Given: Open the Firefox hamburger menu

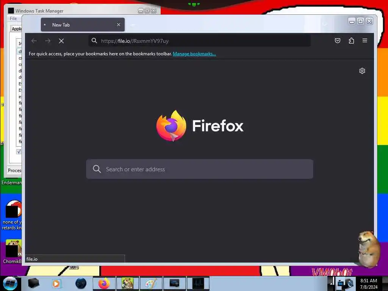Looking at the screenshot, I should [365, 41].
